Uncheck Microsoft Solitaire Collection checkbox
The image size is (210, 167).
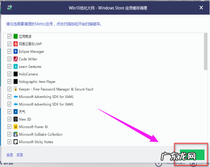[x=9, y=134]
